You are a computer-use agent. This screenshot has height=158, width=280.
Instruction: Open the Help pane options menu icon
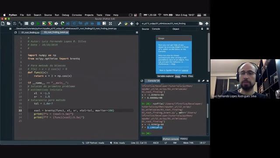[207, 29]
